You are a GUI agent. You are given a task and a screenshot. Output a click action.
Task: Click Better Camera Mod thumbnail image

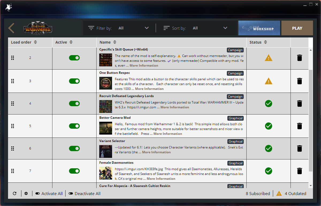click(106, 128)
